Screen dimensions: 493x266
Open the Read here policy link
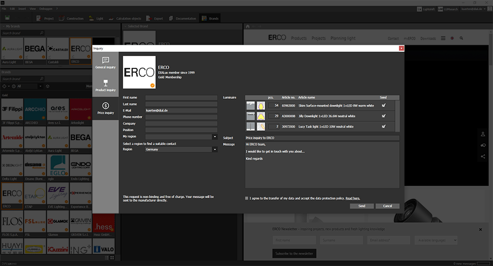353,198
